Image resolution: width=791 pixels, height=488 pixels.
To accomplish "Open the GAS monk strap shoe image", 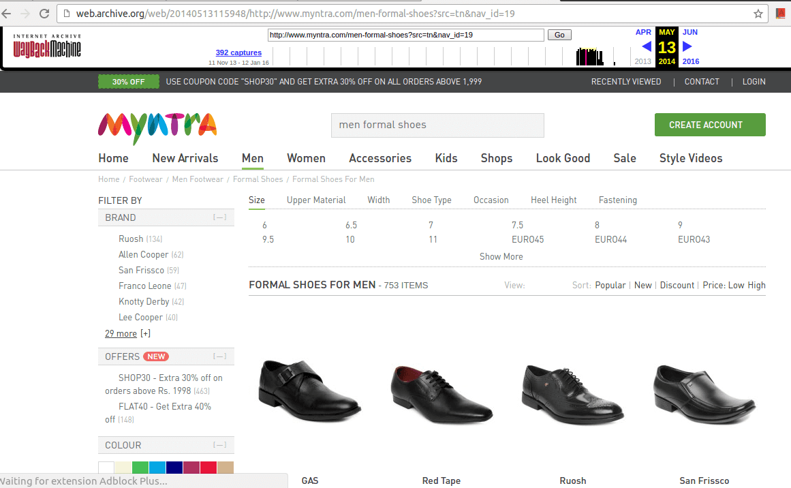I will (x=310, y=390).
